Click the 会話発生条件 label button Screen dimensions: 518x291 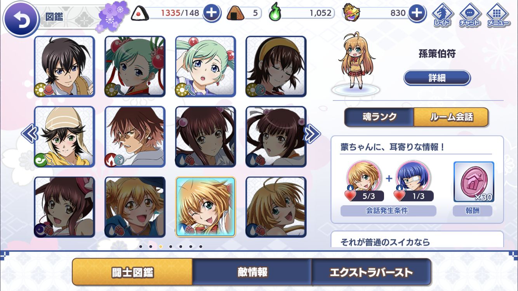[388, 211]
